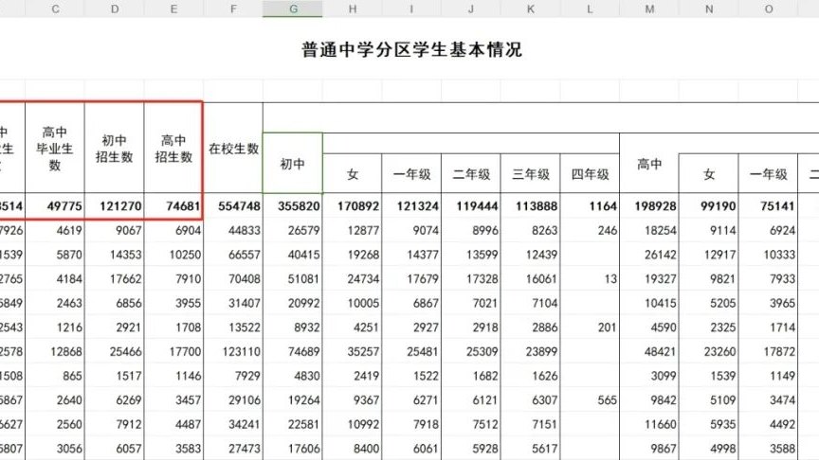Select the total cell 119444
This screenshot has width=819, height=460.
coord(471,206)
